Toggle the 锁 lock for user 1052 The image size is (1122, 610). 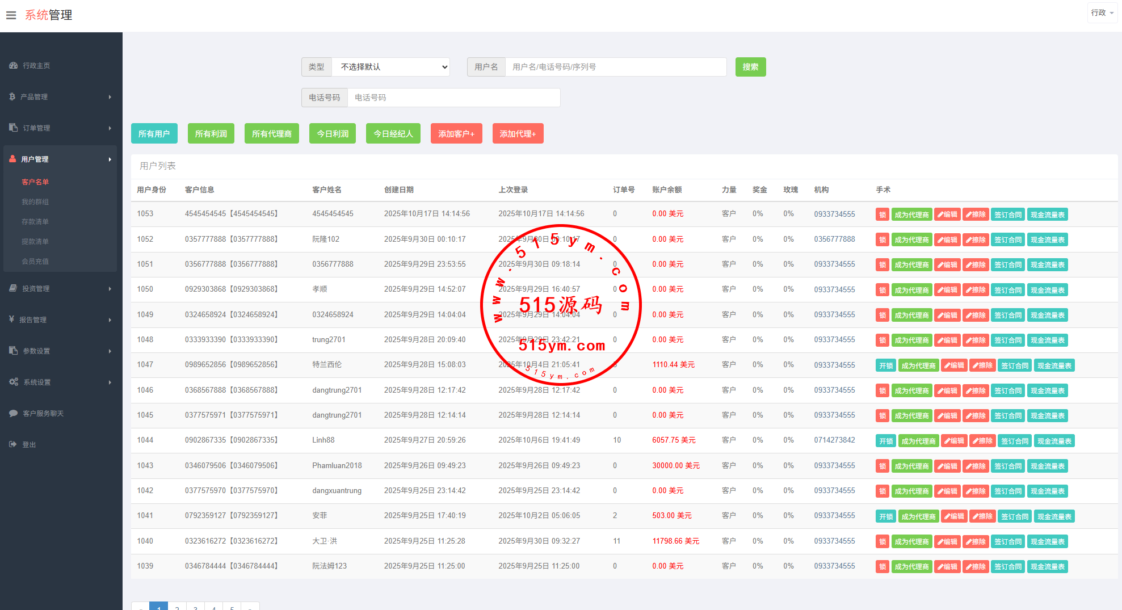click(882, 240)
